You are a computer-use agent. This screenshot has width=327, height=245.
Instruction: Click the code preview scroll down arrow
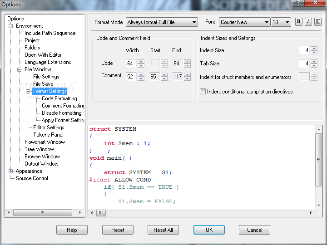[x=319, y=206]
